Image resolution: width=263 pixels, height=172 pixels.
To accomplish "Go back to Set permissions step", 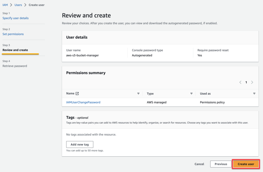I will tap(13, 34).
